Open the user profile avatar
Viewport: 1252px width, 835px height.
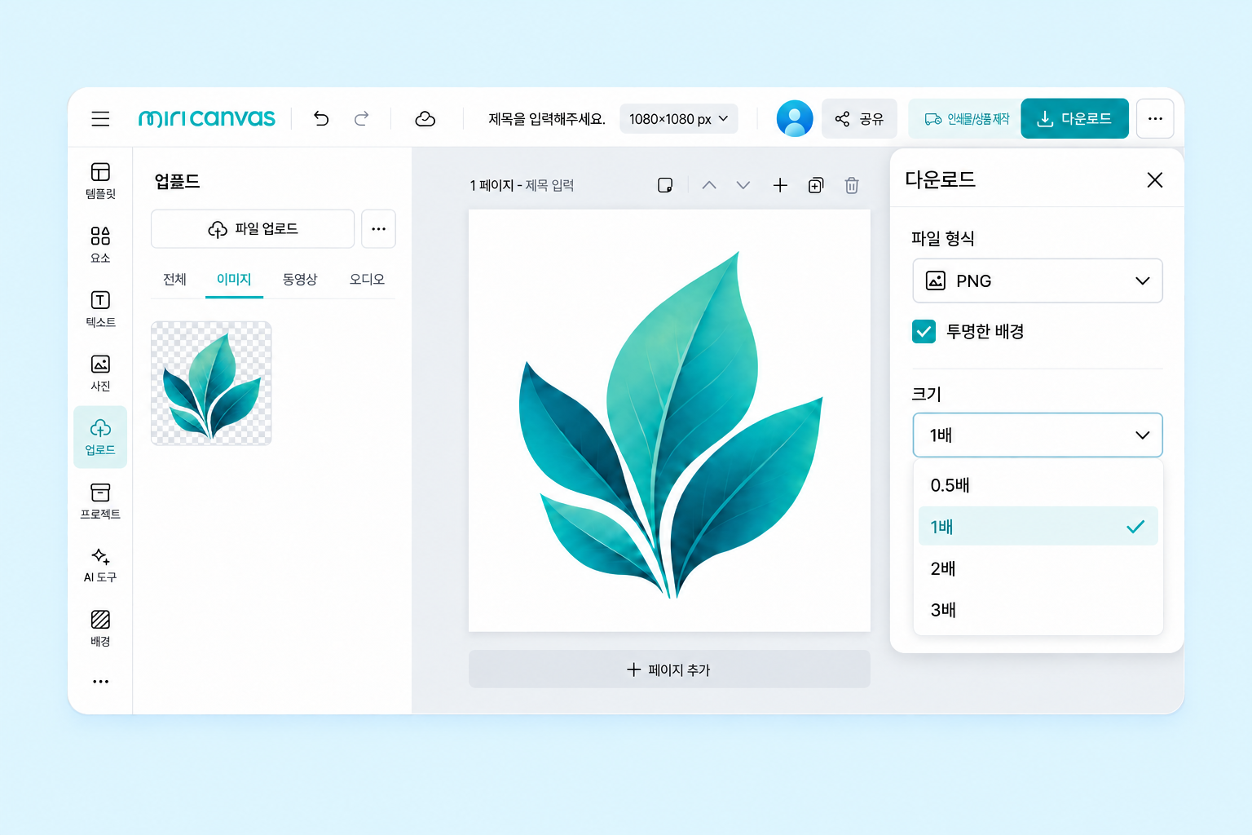(x=795, y=119)
